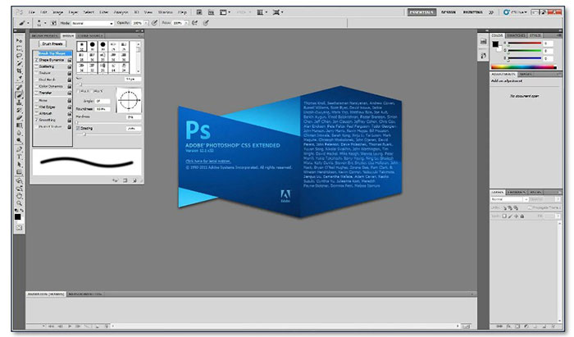The image size is (574, 337).
Task: Select the Gradient tool
Action: click(x=19, y=125)
